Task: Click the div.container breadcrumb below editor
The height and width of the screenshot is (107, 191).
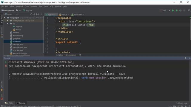Action: tap(71, 55)
